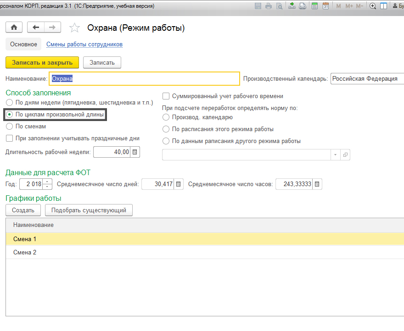Click the save floppy disk icon

pyautogui.click(x=258, y=6)
